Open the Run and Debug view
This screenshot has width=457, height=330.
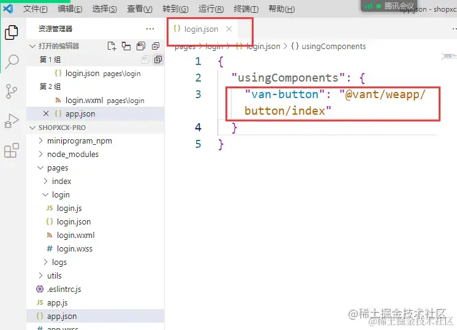12,121
